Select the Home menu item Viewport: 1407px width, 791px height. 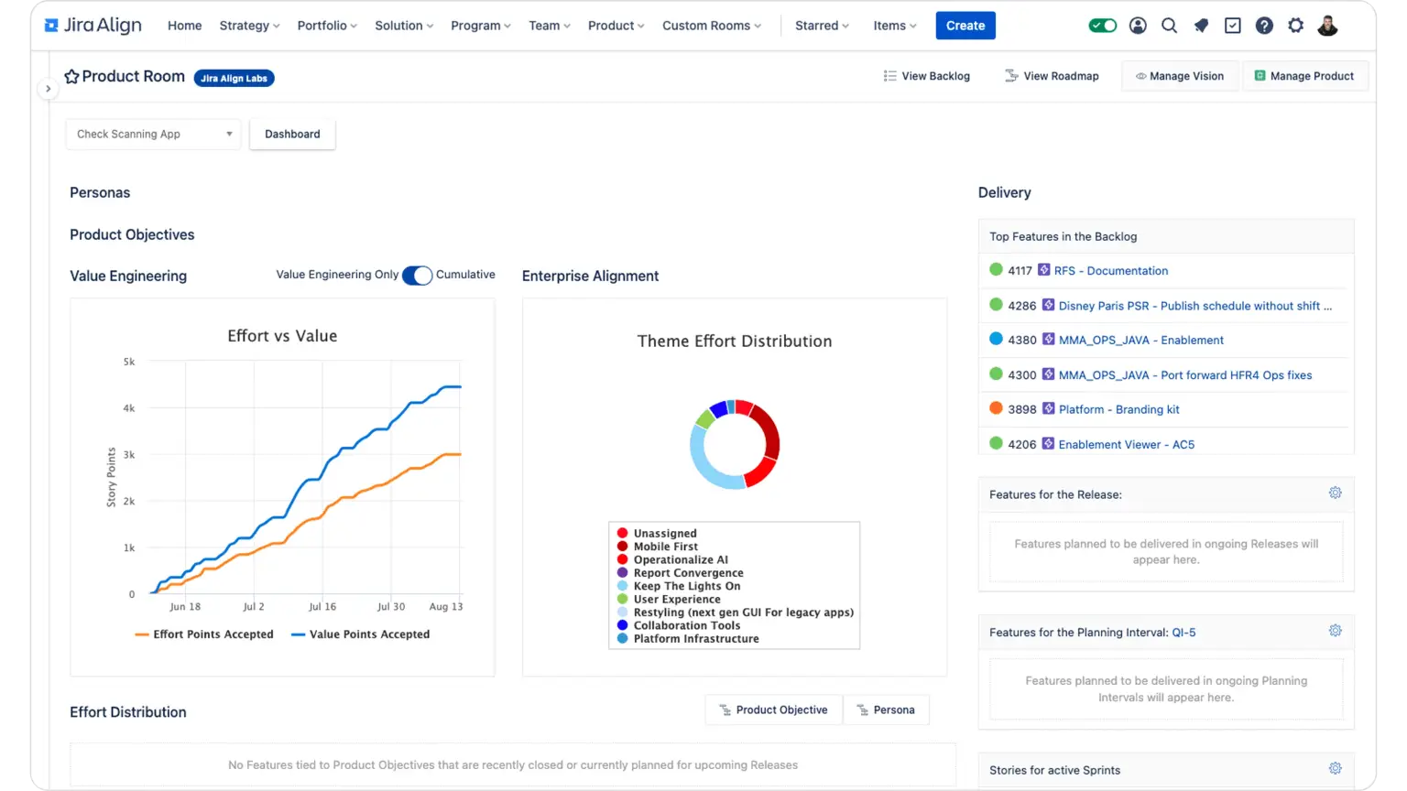click(184, 26)
